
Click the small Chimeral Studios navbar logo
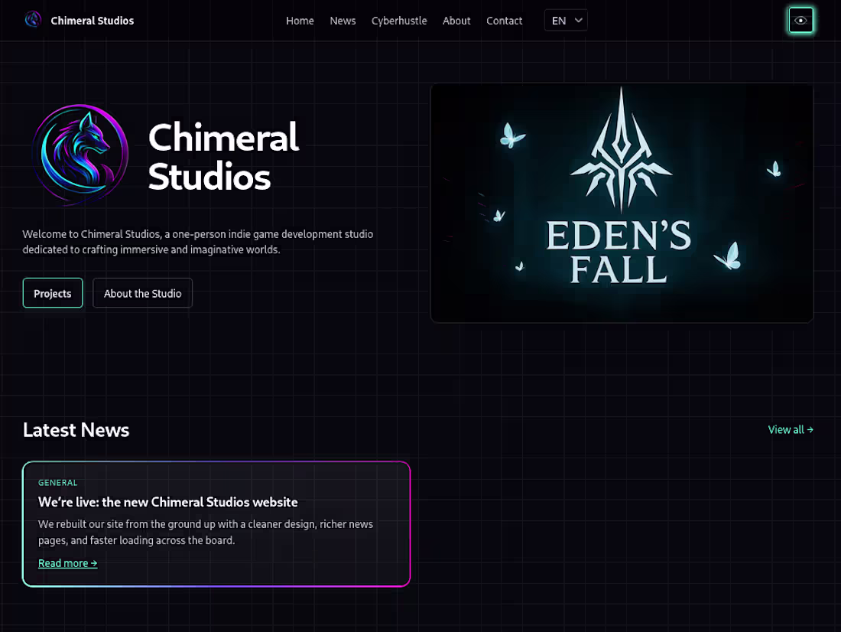click(33, 20)
